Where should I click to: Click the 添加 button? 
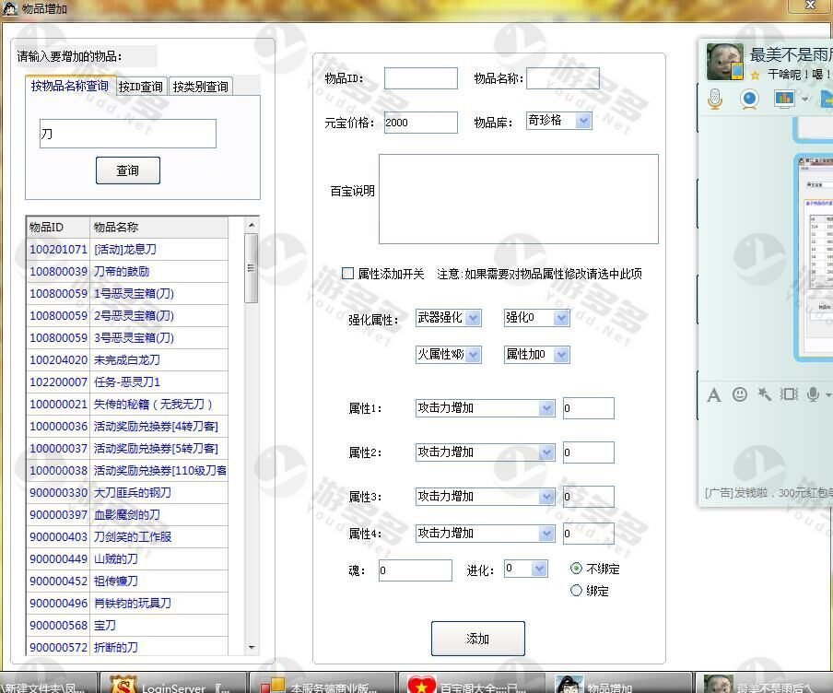[x=477, y=639]
